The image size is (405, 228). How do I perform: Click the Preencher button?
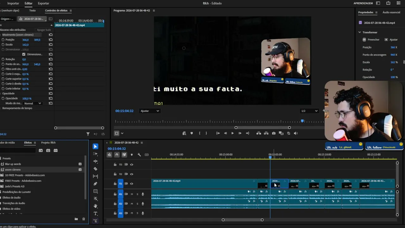click(x=371, y=40)
